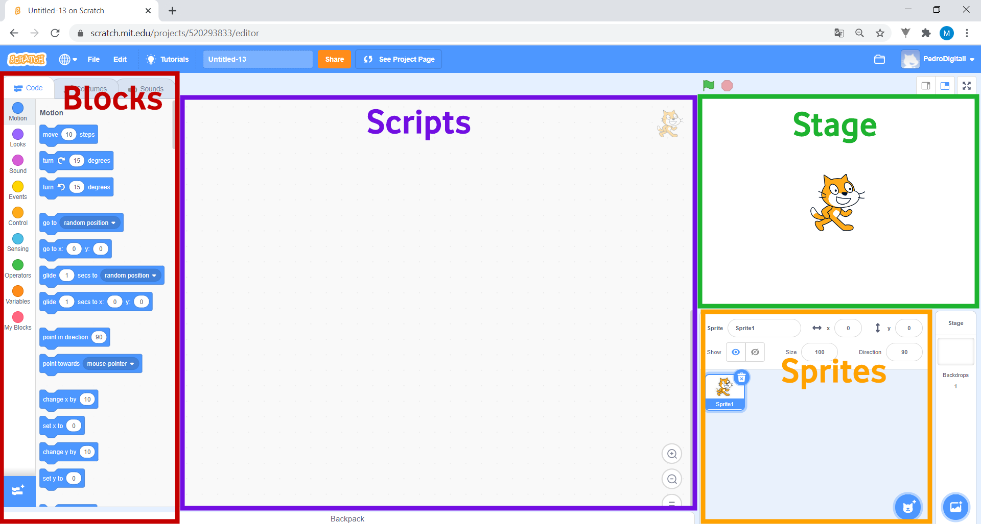Select the Sprite1 thumbnail
The width and height of the screenshot is (981, 524).
pyautogui.click(x=725, y=392)
